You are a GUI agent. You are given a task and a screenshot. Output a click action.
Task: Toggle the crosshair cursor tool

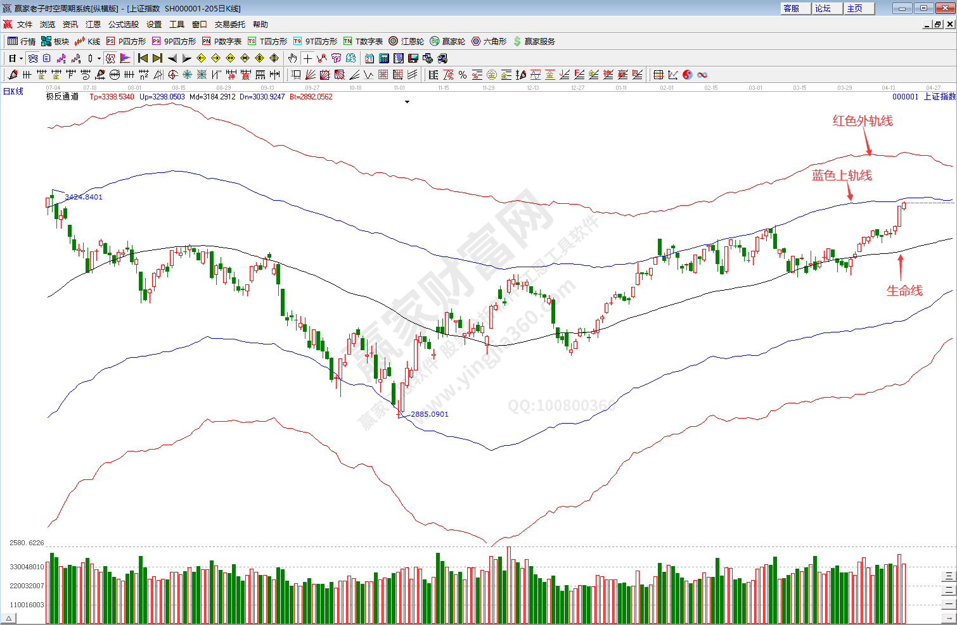click(x=307, y=58)
